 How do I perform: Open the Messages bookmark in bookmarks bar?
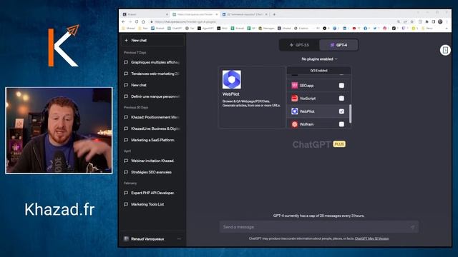[266, 29]
